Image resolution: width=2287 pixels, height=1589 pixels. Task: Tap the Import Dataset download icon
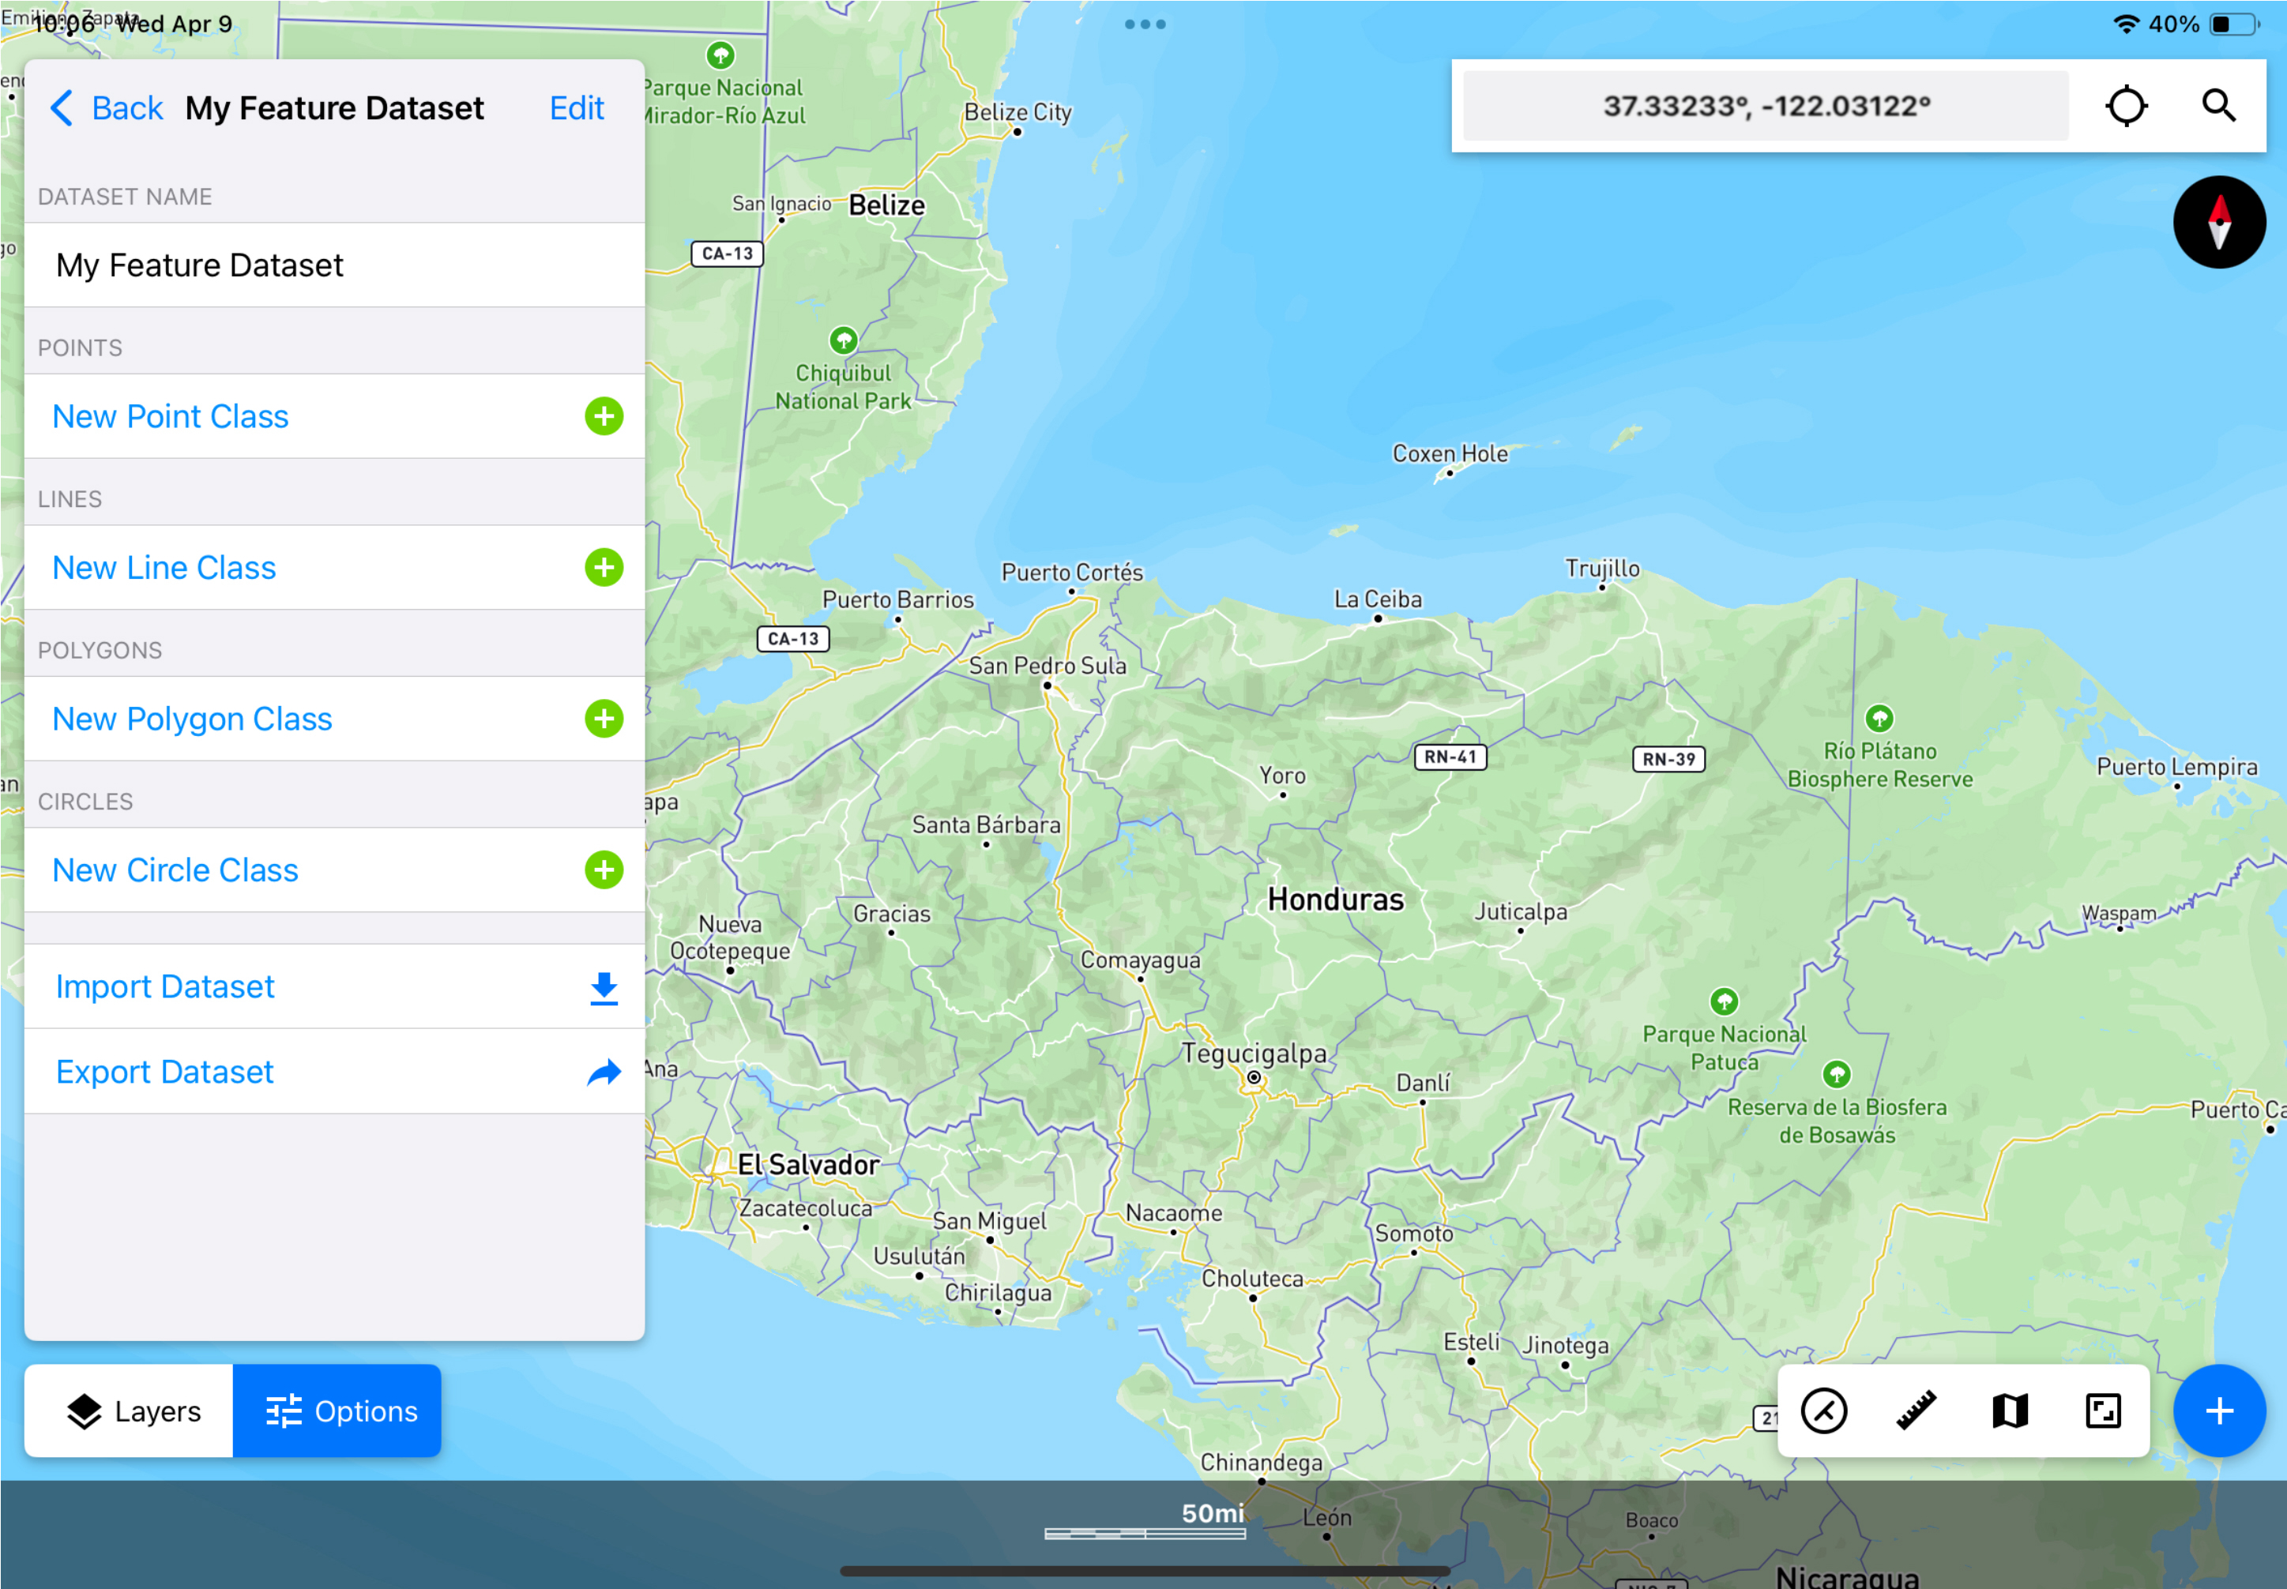point(604,988)
